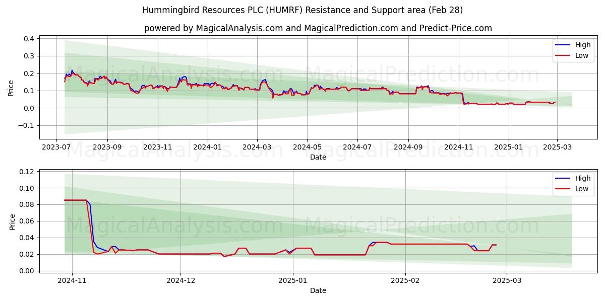Click the '-0.1' price tick label
605x302 pixels.
click(27, 125)
